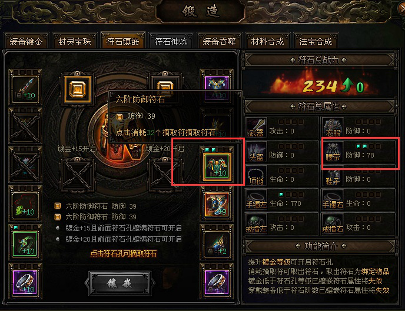Select the 手镯左 life 770 attribute entry
This screenshot has height=311, width=405.
281,200
